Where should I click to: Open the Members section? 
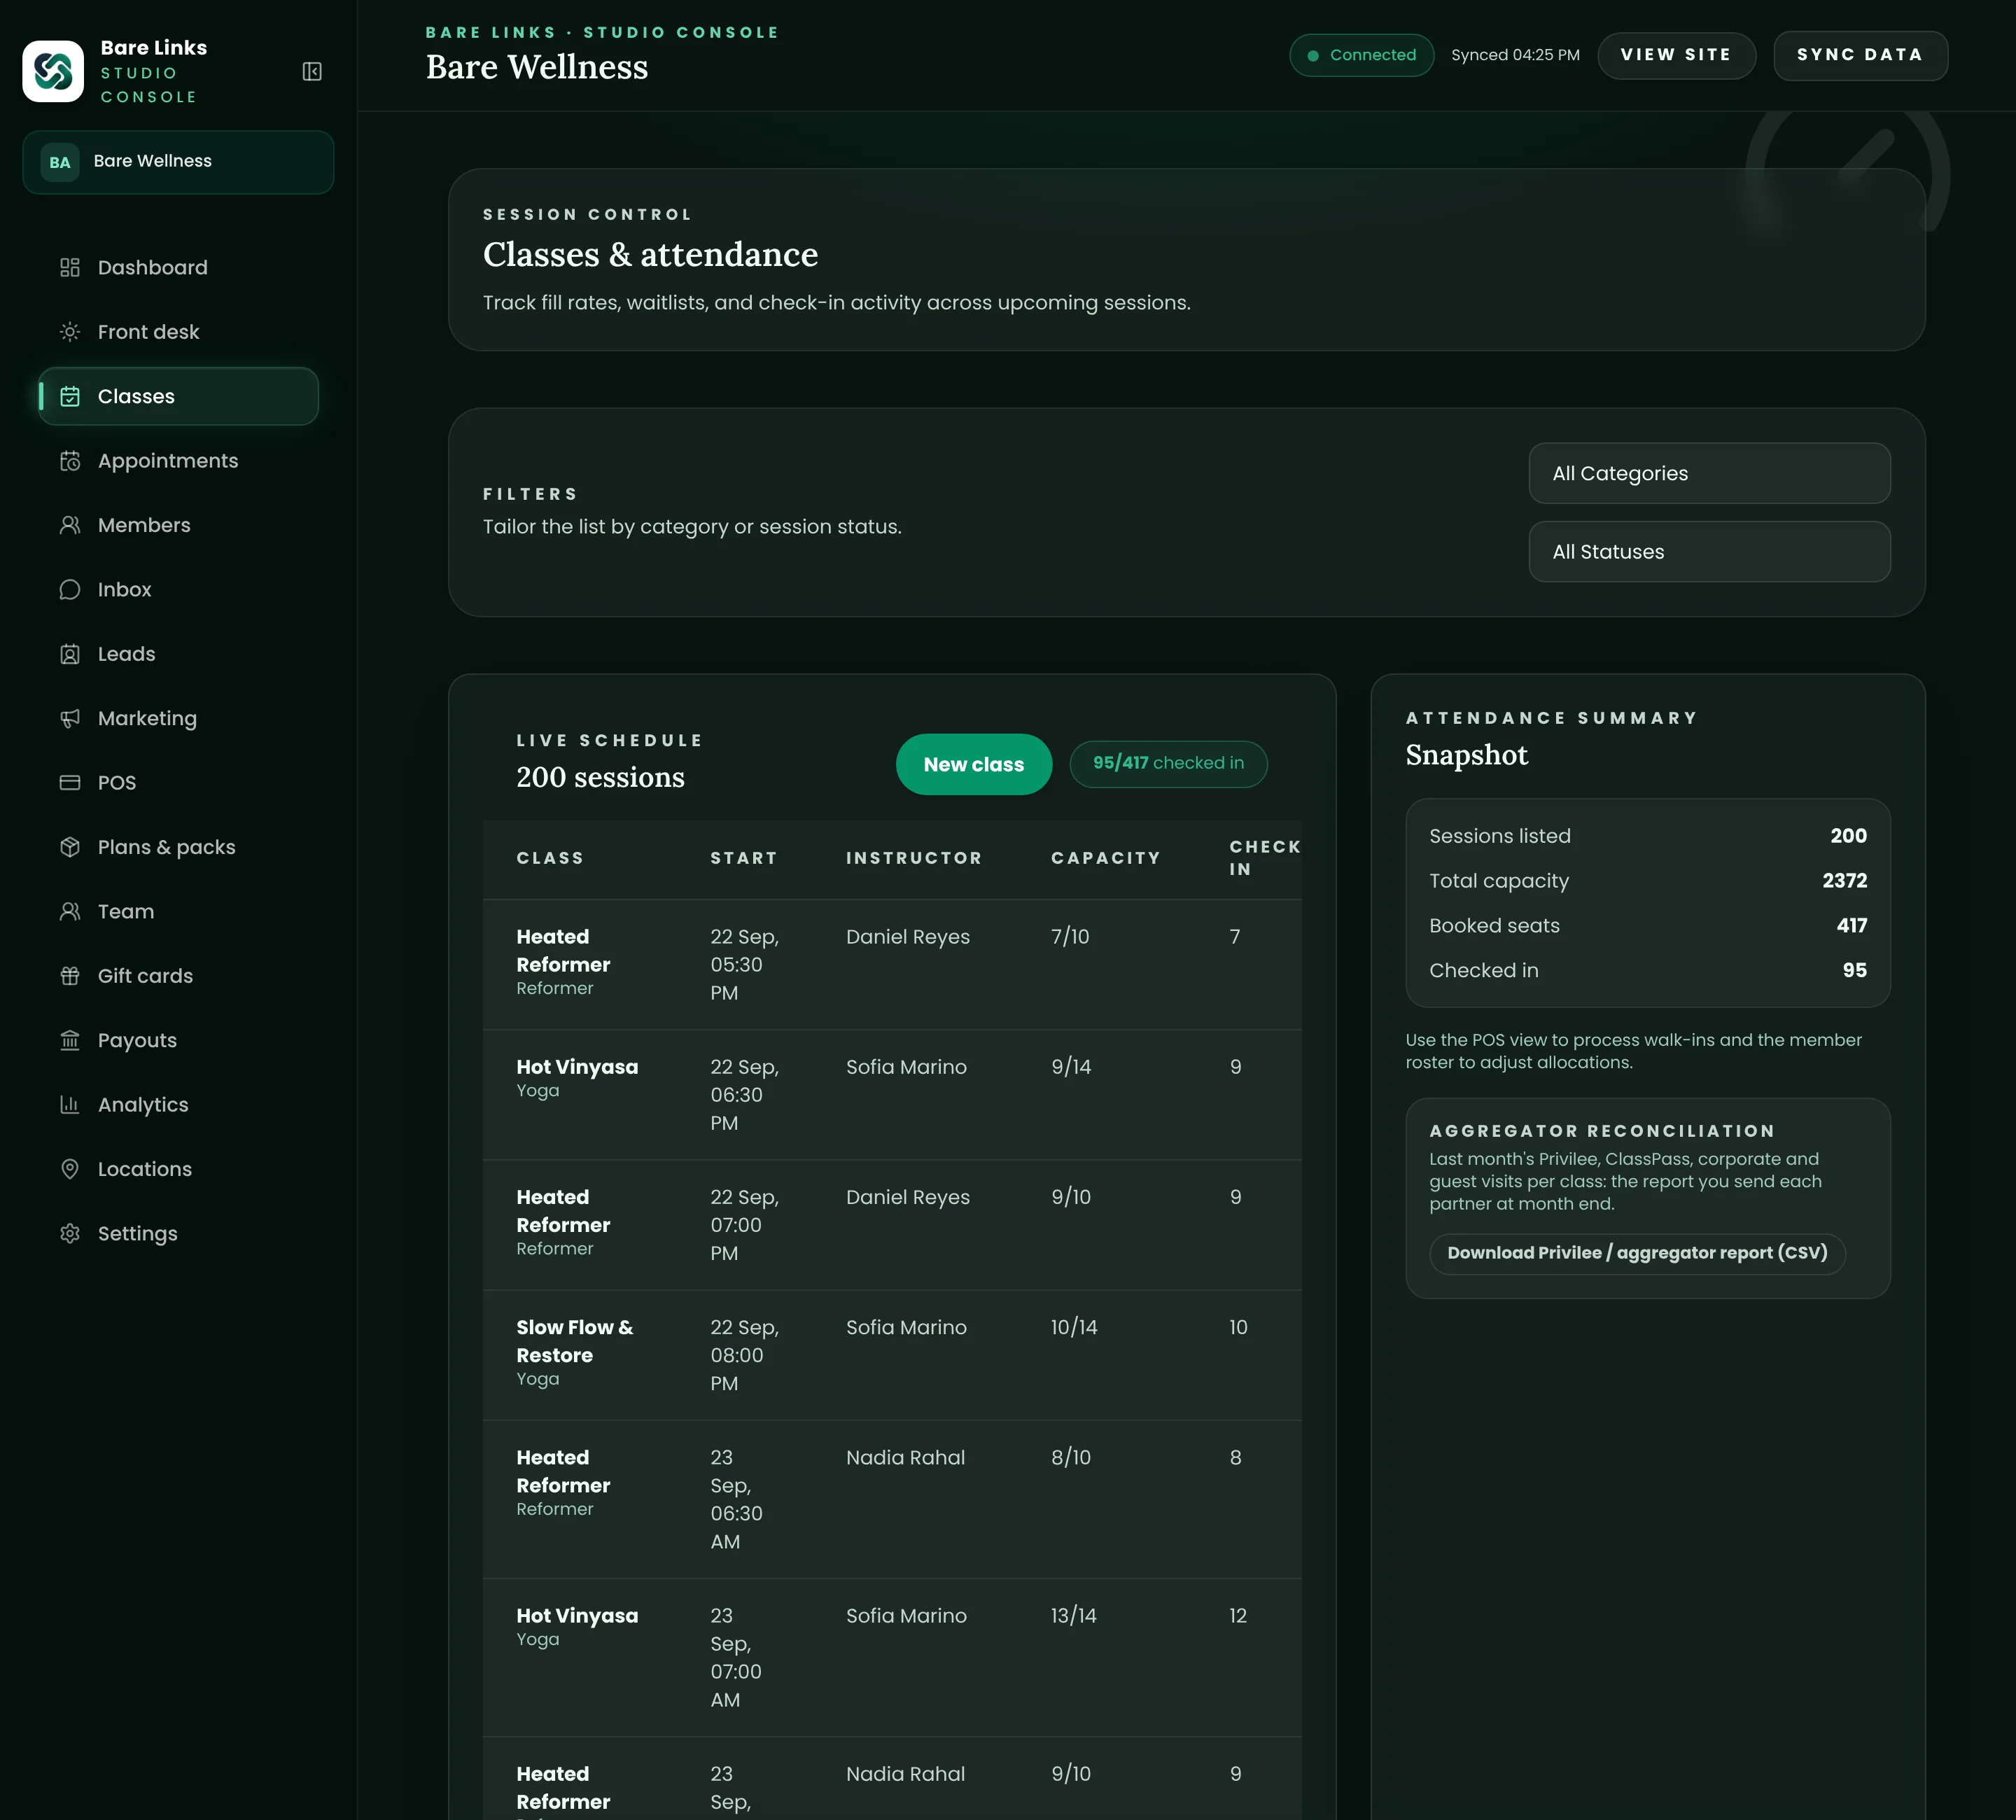tap(178, 525)
